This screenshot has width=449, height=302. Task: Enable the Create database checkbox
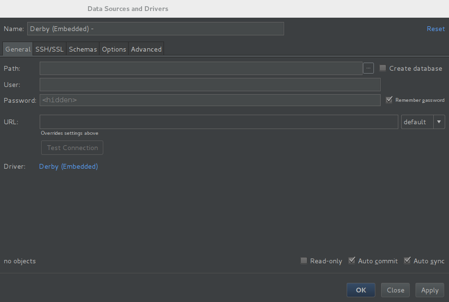point(383,68)
